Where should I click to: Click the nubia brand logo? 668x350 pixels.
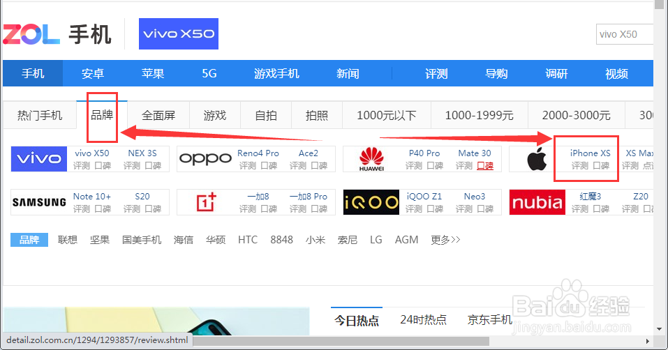(x=537, y=202)
